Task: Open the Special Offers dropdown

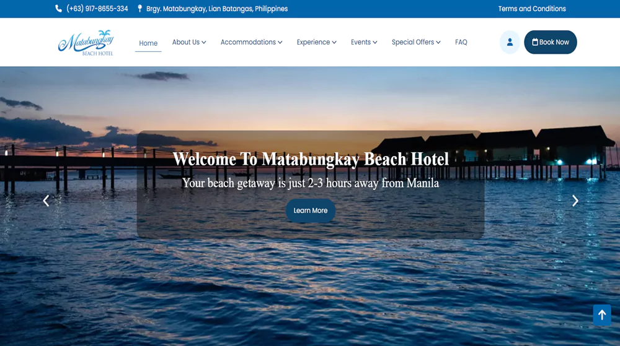Action: pos(416,42)
